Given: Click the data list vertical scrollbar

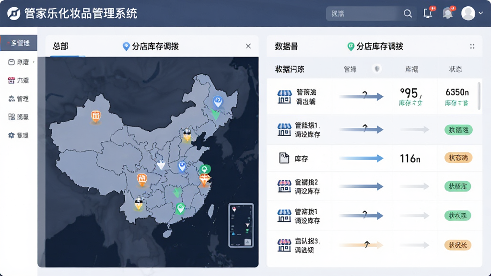Looking at the screenshot, I should (479, 96).
